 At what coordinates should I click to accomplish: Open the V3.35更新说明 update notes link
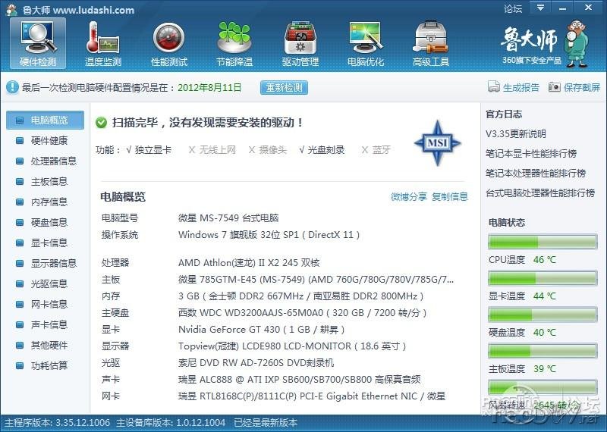click(x=516, y=134)
